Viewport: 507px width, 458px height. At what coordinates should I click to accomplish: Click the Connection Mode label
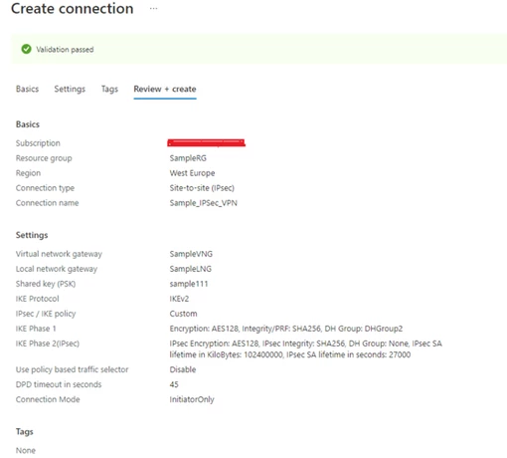coord(48,399)
